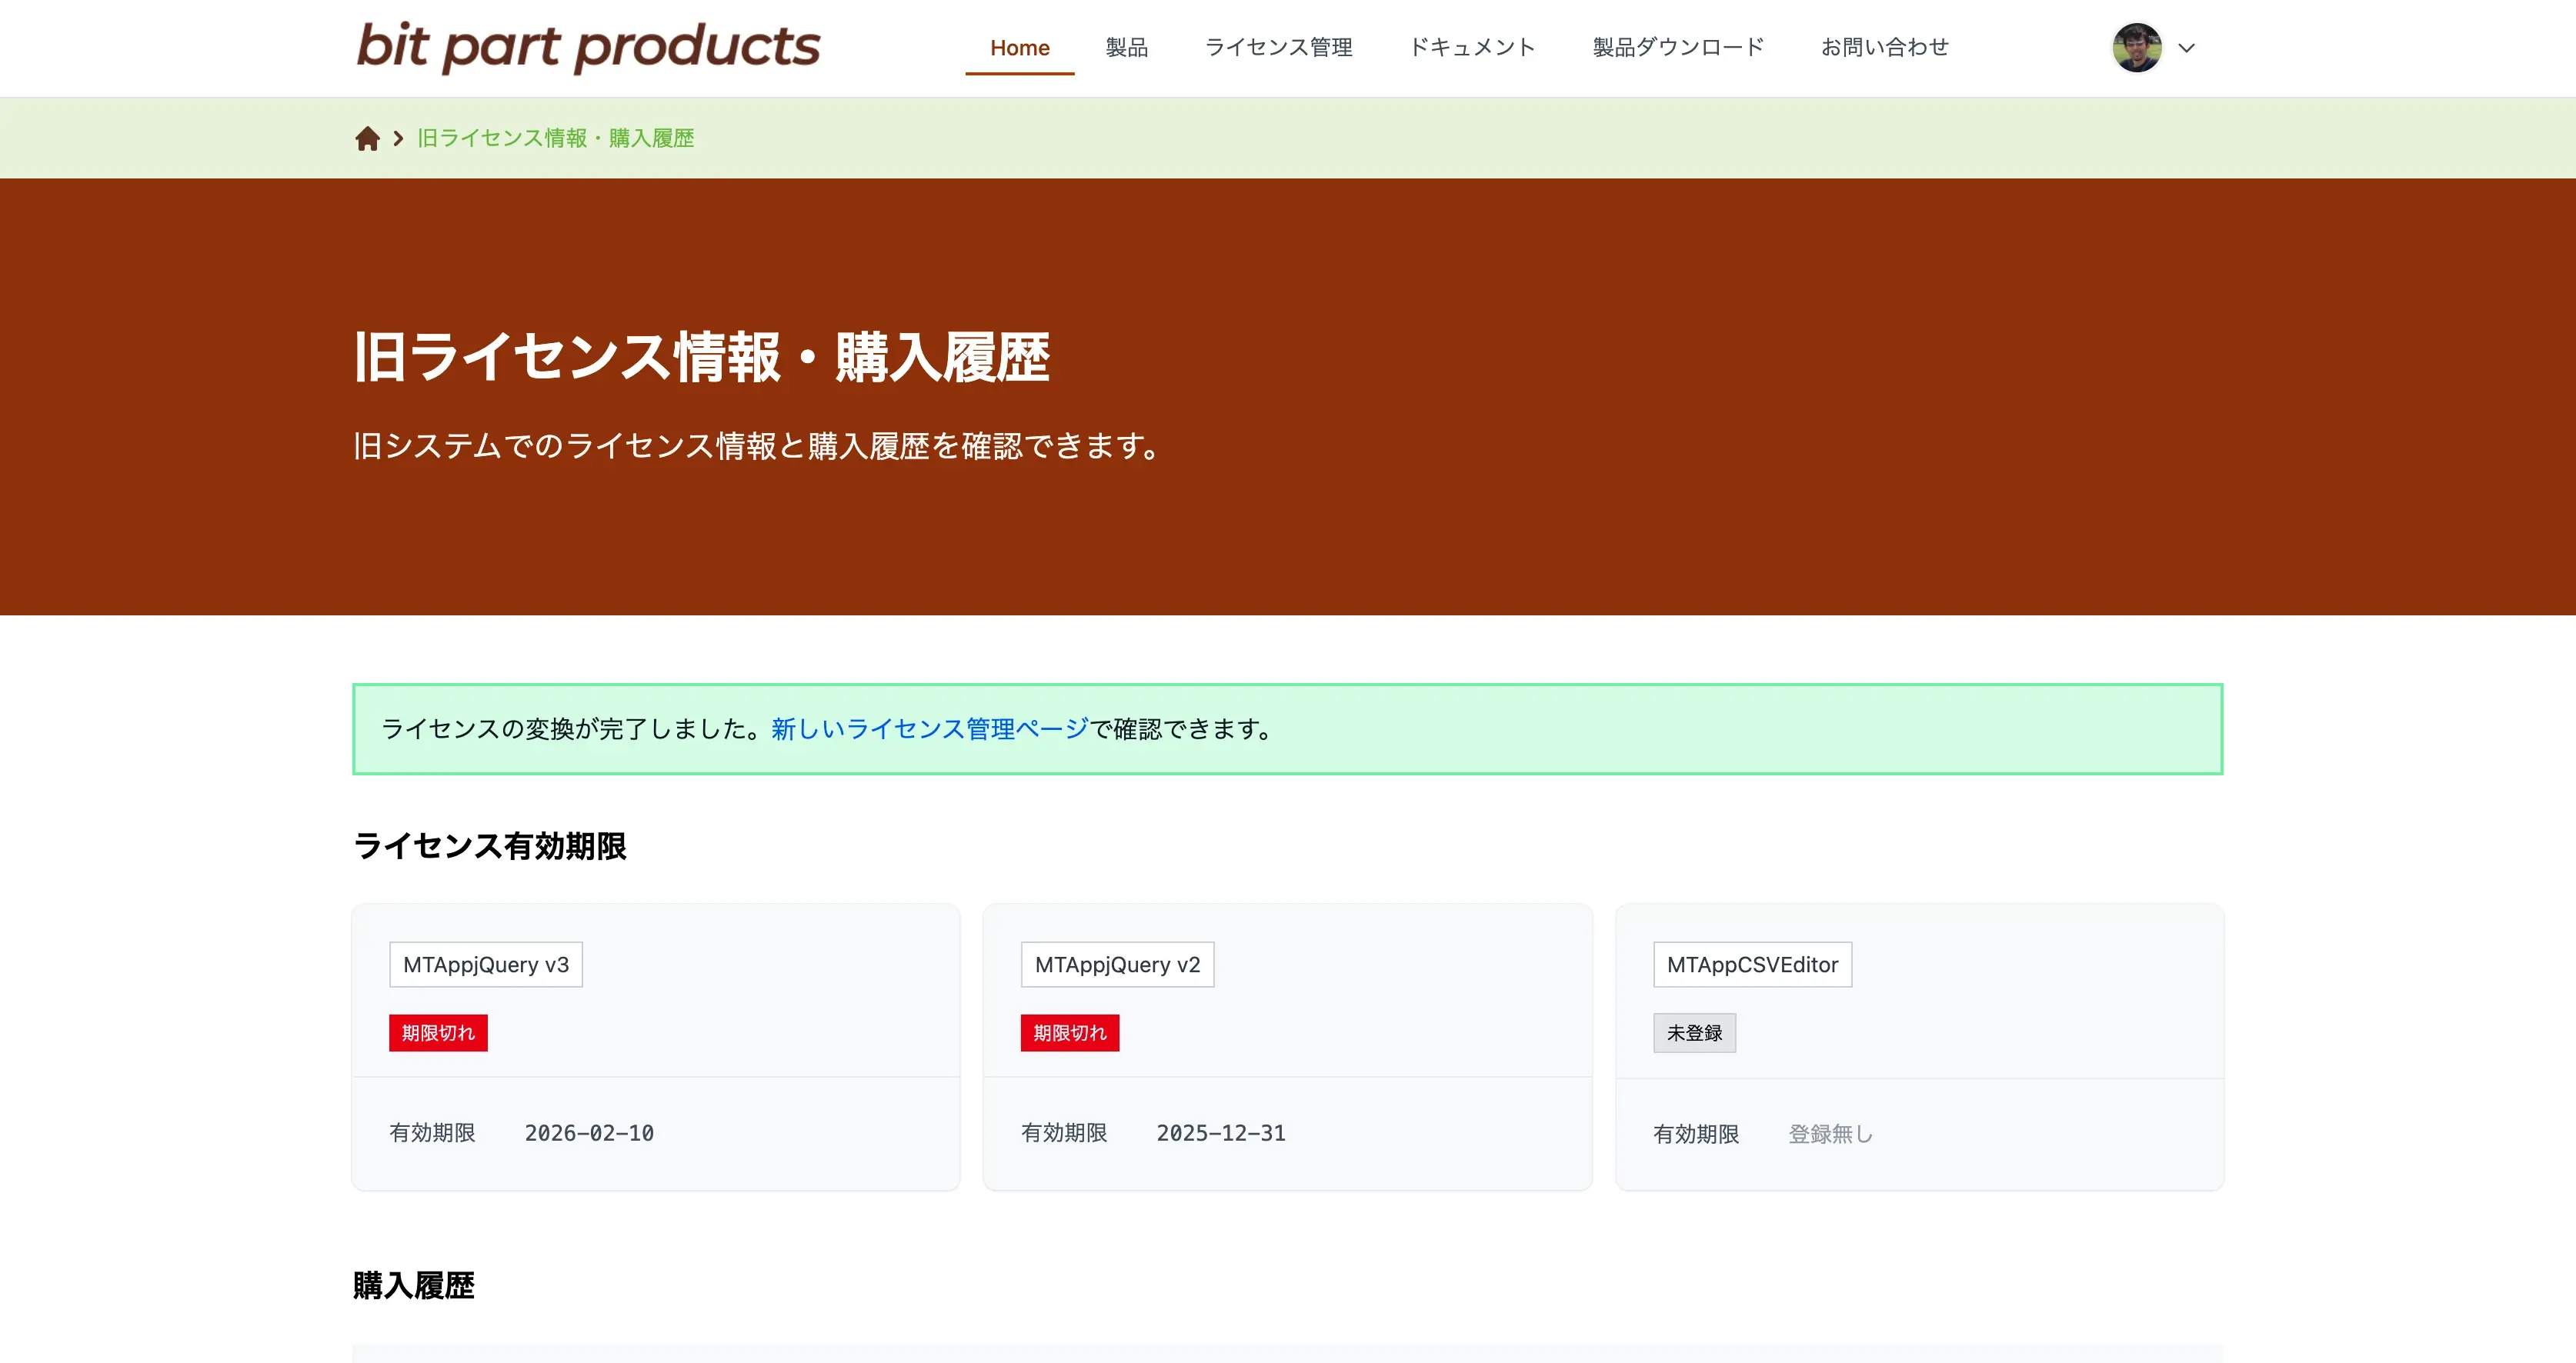Screen dimensions: 2576x1363
Task: Expand the account dropdown chevron
Action: pyautogui.click(x=2186, y=48)
